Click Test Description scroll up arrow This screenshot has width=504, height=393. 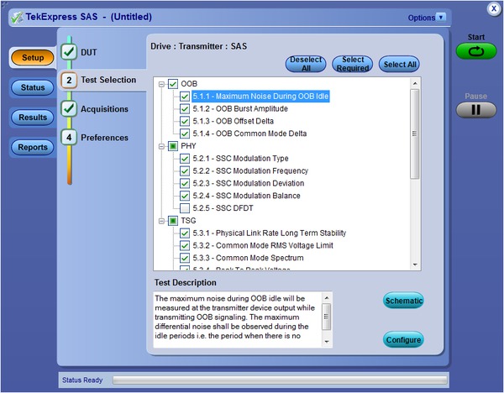(327, 298)
